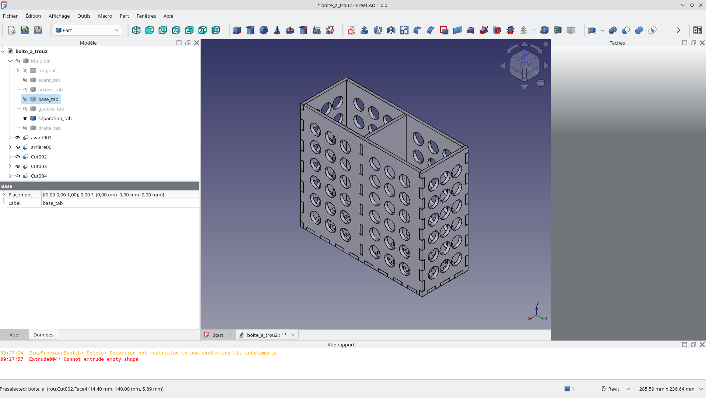Expand the Cut002 tree item
This screenshot has width=706, height=398.
pos(10,157)
